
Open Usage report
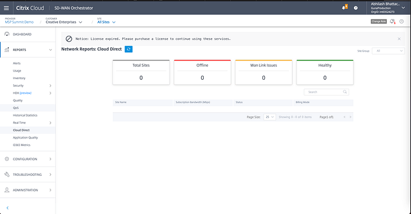(17, 70)
